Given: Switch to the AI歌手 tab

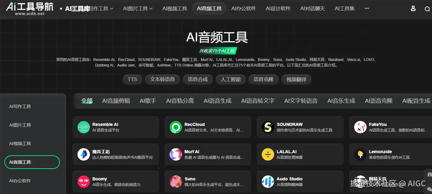Looking at the screenshot, I should [148, 101].
